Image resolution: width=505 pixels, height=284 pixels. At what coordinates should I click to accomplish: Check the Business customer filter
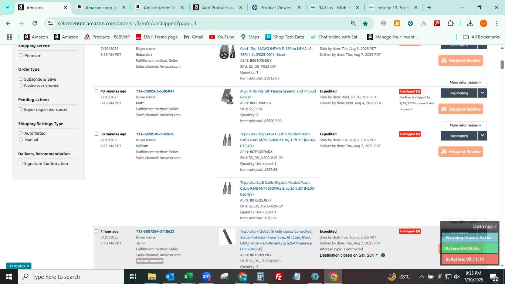(21, 85)
